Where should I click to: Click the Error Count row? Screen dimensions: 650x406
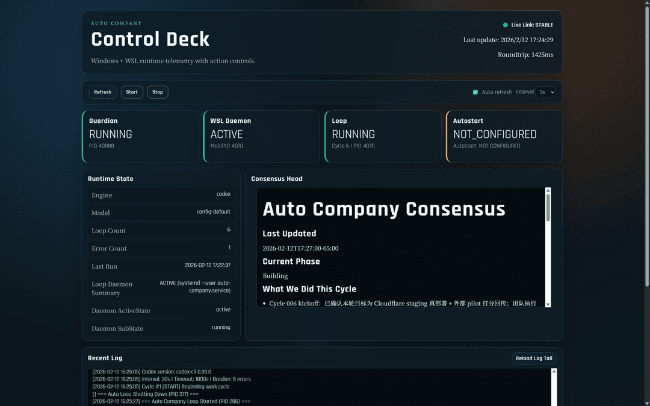(161, 248)
